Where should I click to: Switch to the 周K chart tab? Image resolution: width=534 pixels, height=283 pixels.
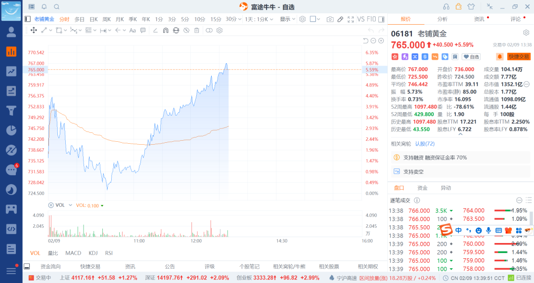point(107,19)
